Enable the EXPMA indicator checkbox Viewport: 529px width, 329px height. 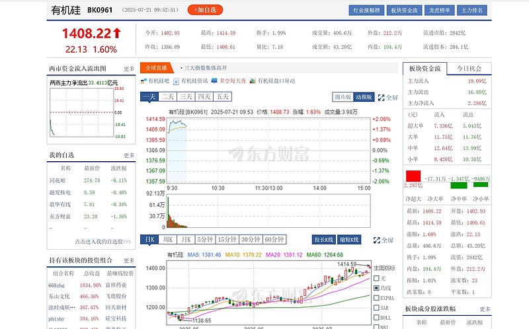coord(376,298)
